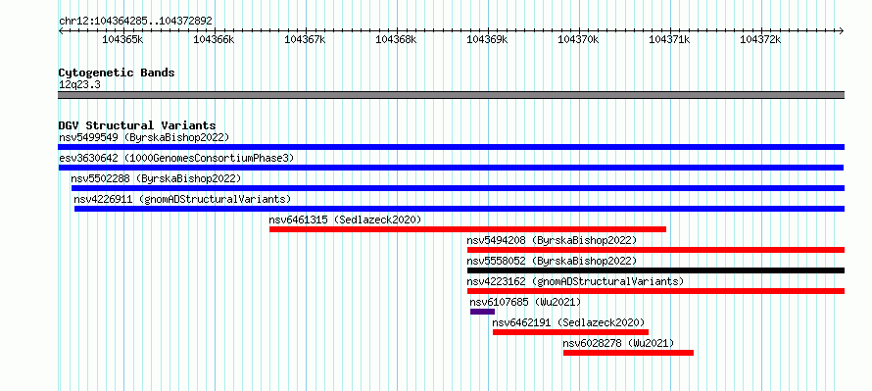Click the 104368k ruler position

coord(396,39)
